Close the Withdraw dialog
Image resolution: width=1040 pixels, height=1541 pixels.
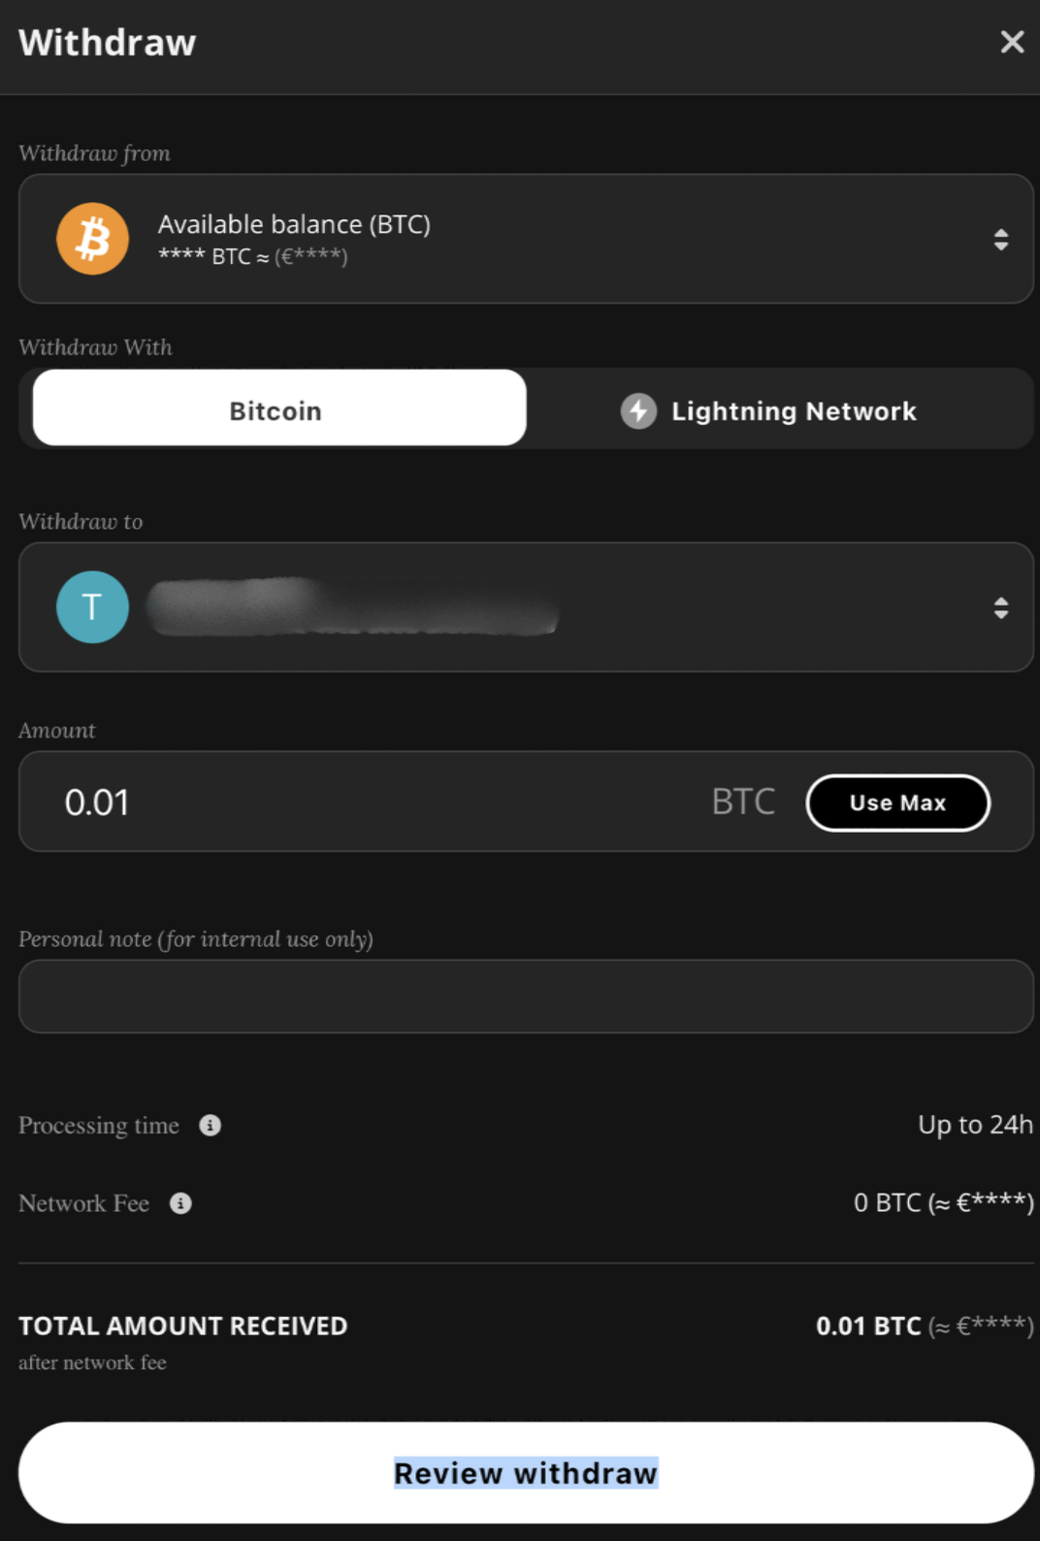click(x=1012, y=42)
